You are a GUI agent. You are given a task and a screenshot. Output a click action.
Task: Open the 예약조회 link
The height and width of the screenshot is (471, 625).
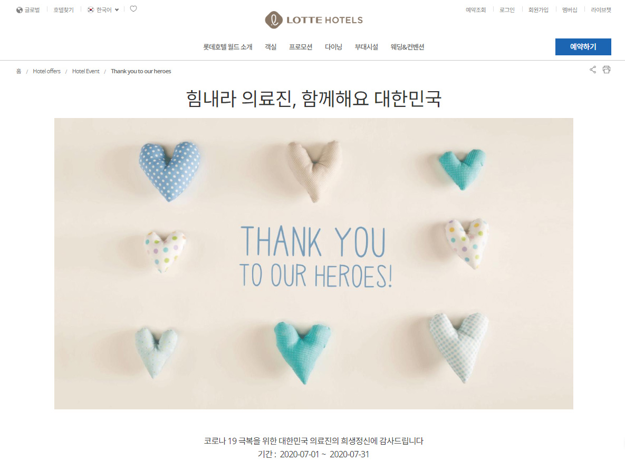click(x=476, y=10)
